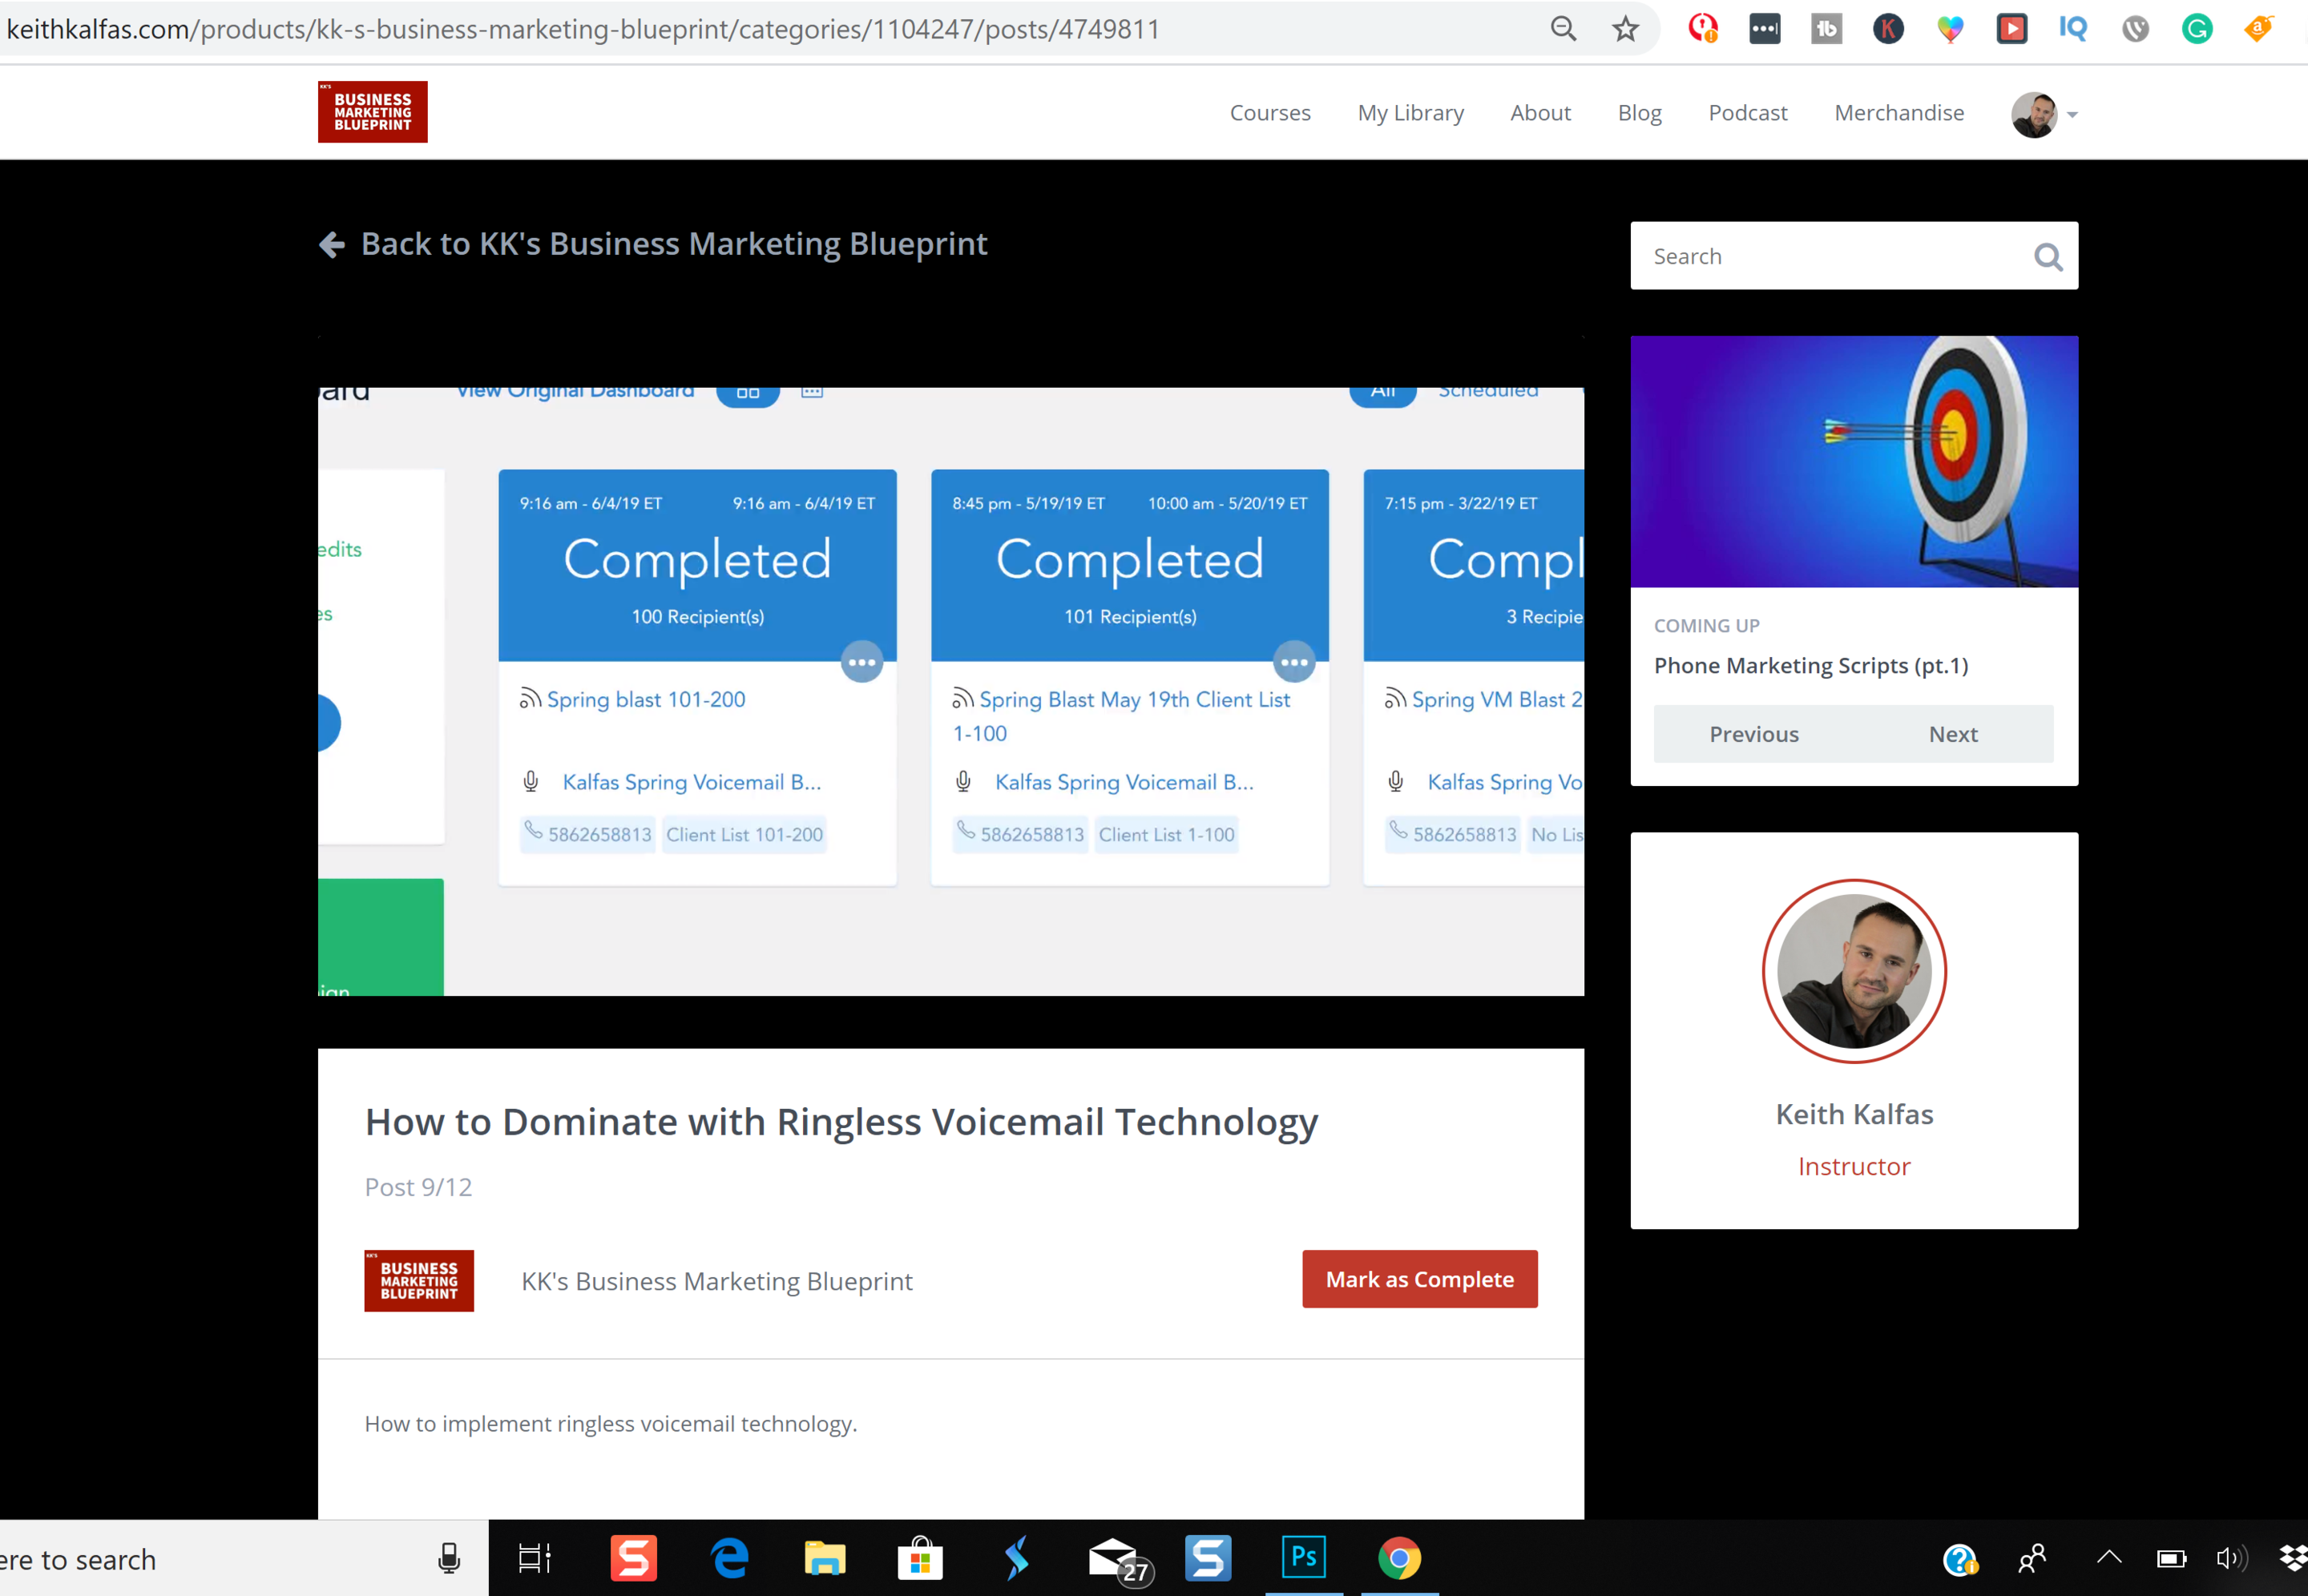Open options dots on May 19th campaign card

(x=1294, y=662)
